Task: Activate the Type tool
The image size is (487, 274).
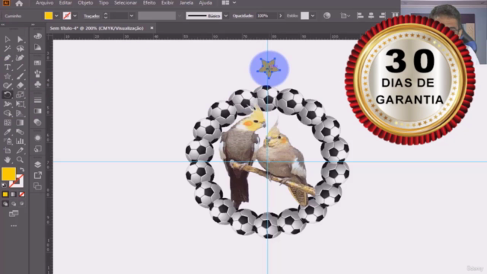Action: [7, 67]
